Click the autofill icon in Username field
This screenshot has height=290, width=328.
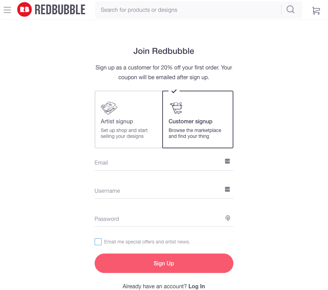pyautogui.click(x=227, y=189)
